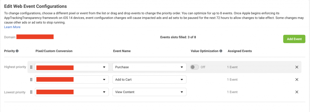Image resolution: width=310 pixels, height=112 pixels.
Task: Delete the View Content event row
Action: tap(297, 92)
